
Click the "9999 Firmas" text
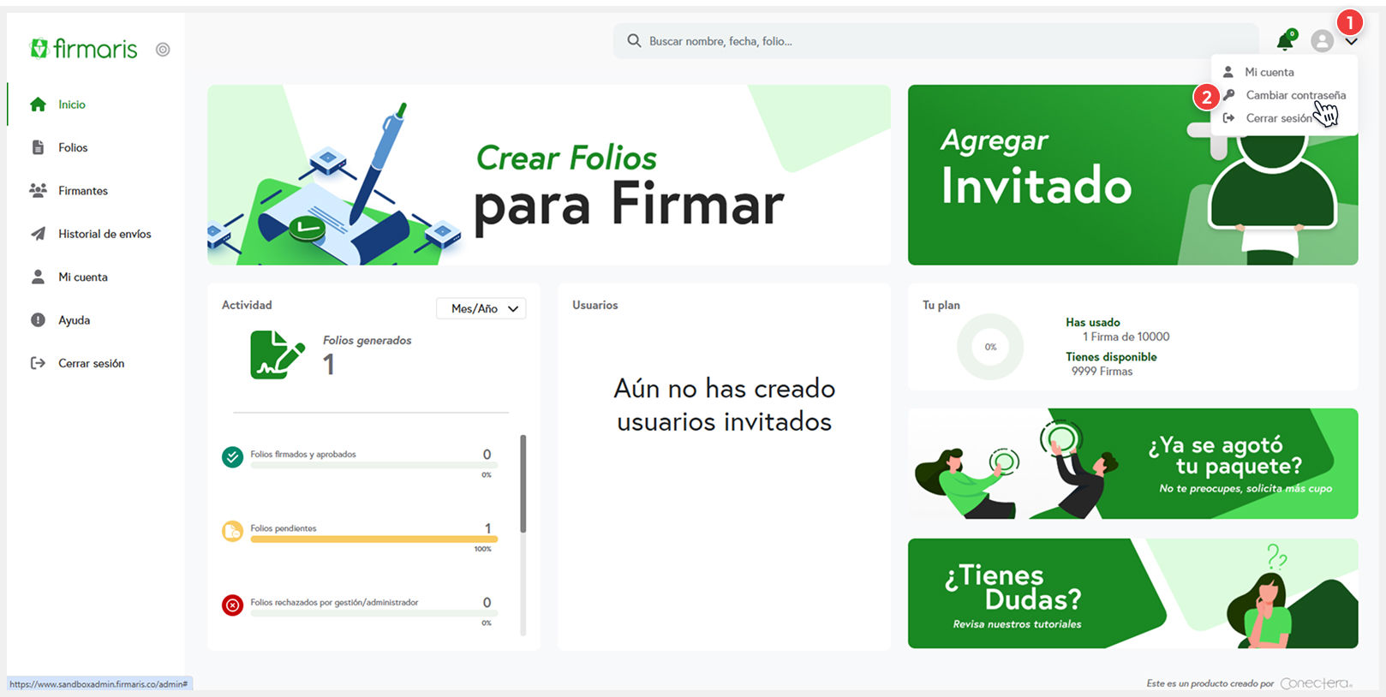click(1102, 372)
